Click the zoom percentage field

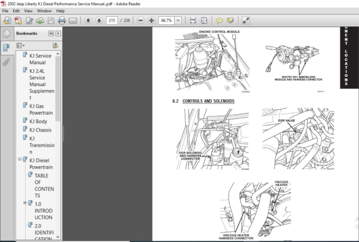click(x=166, y=20)
